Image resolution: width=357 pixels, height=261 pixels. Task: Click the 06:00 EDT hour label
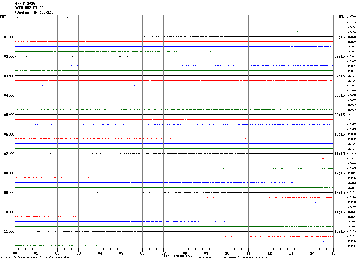pos(9,134)
